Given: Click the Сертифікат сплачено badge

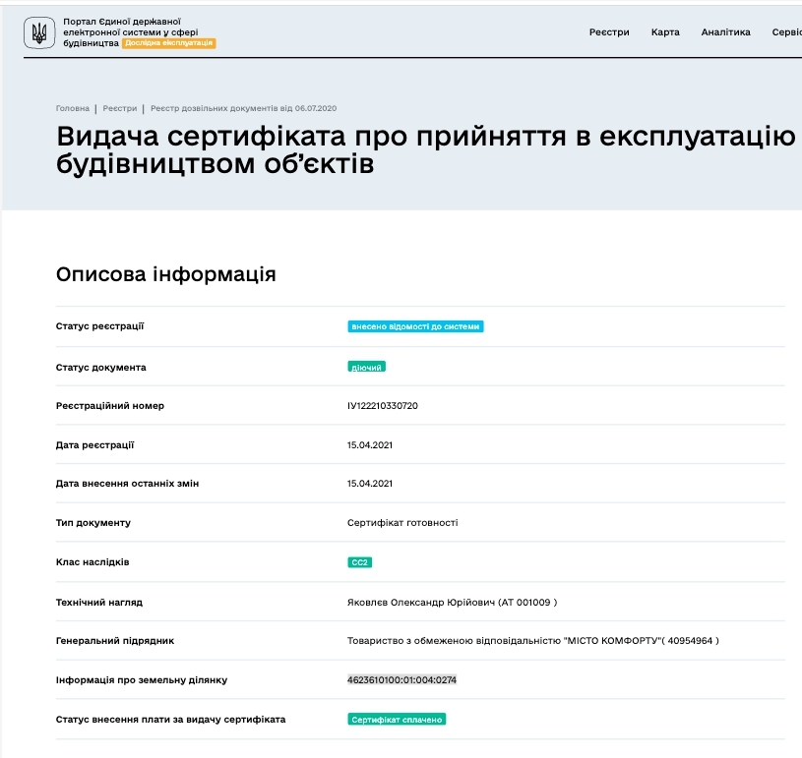Looking at the screenshot, I should point(397,719).
